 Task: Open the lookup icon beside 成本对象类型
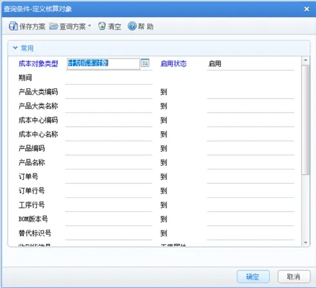click(146, 63)
